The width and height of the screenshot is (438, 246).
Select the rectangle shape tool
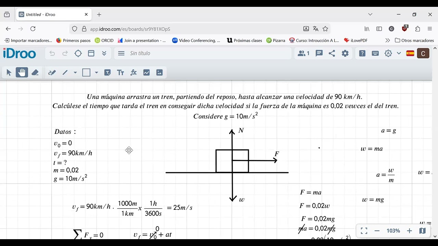click(86, 72)
